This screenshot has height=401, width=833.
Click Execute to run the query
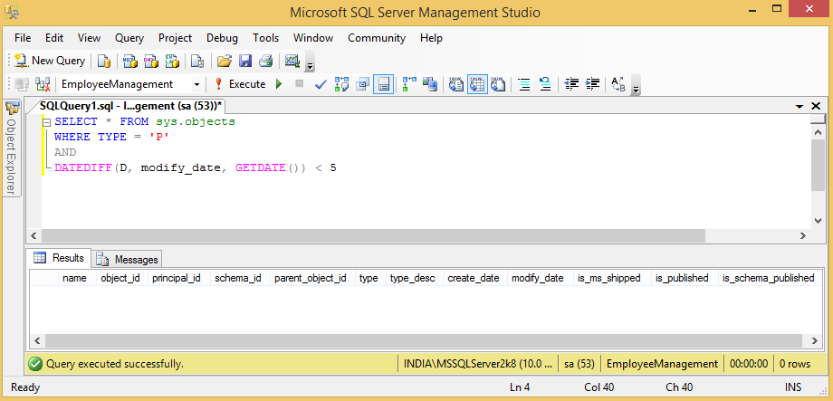click(239, 84)
